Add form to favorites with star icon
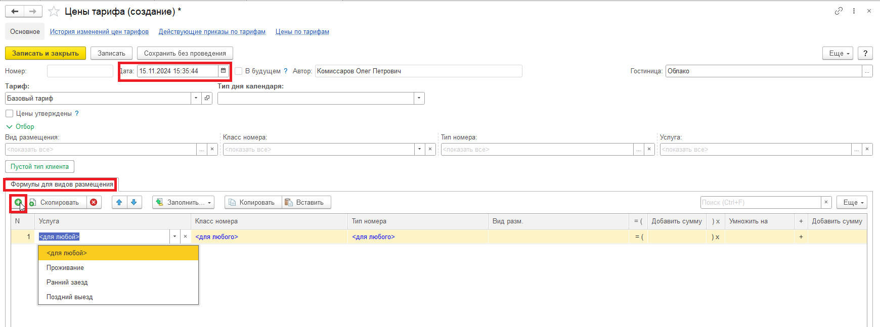Screen dimensions: 880x327 [54, 11]
